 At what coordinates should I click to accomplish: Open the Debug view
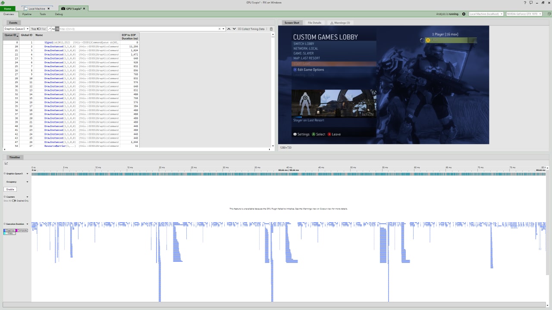point(59,14)
